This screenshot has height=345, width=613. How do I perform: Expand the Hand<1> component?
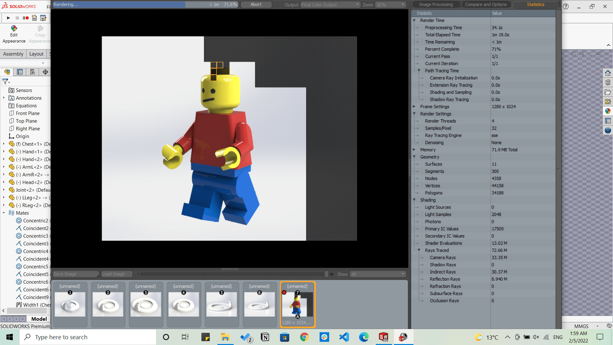tap(4, 152)
